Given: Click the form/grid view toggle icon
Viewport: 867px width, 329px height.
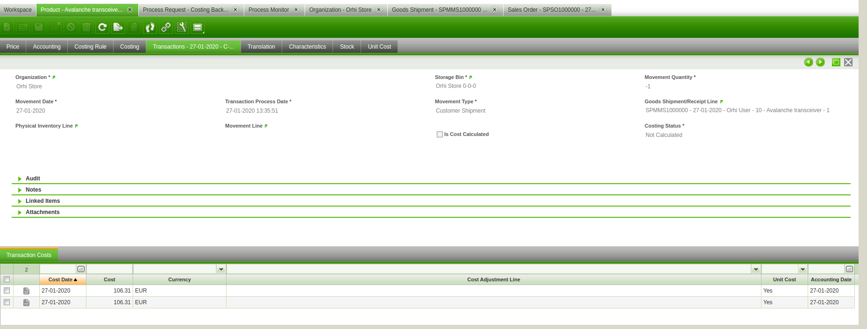Looking at the screenshot, I should pos(198,27).
